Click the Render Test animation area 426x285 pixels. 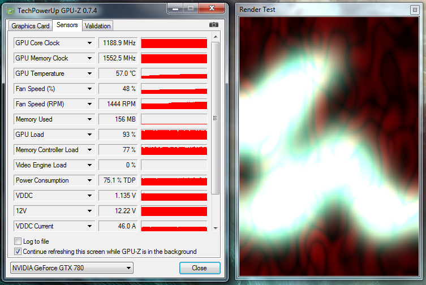coord(329,146)
